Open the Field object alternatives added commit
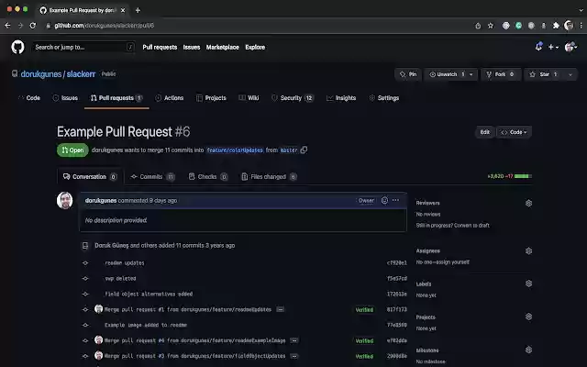This screenshot has width=587, height=367. (149, 294)
